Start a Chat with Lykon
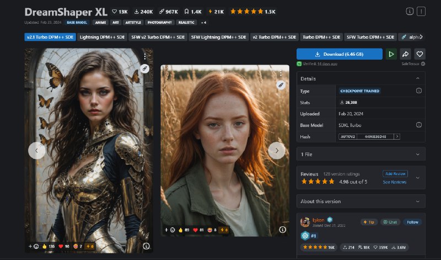Screen dimensions: 441x260 click(390, 222)
